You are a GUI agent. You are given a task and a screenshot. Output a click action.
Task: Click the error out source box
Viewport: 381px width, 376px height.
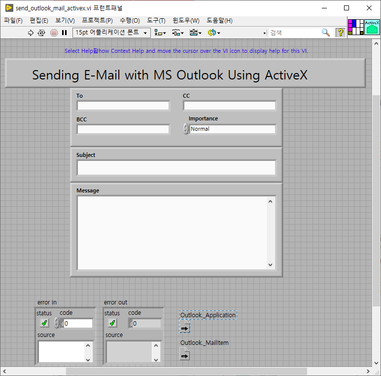point(130,351)
